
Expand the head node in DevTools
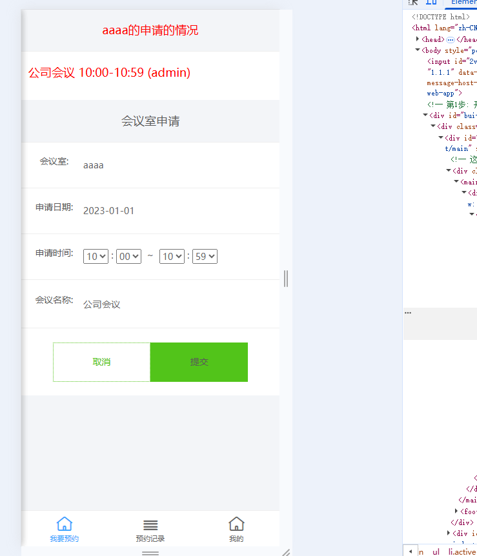pyautogui.click(x=418, y=39)
